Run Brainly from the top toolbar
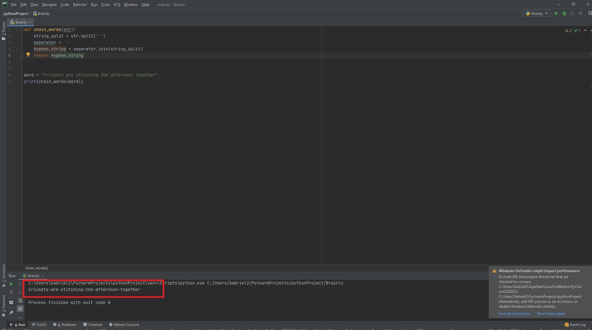The height and width of the screenshot is (330, 592). [x=556, y=14]
